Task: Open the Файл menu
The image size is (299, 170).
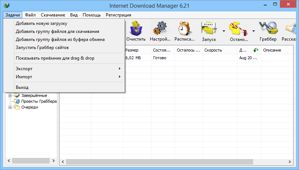Action: 30,15
